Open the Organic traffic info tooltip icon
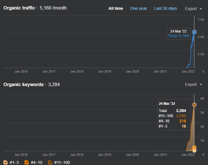Viewport: 208px width, 165px height. tap(36, 7)
